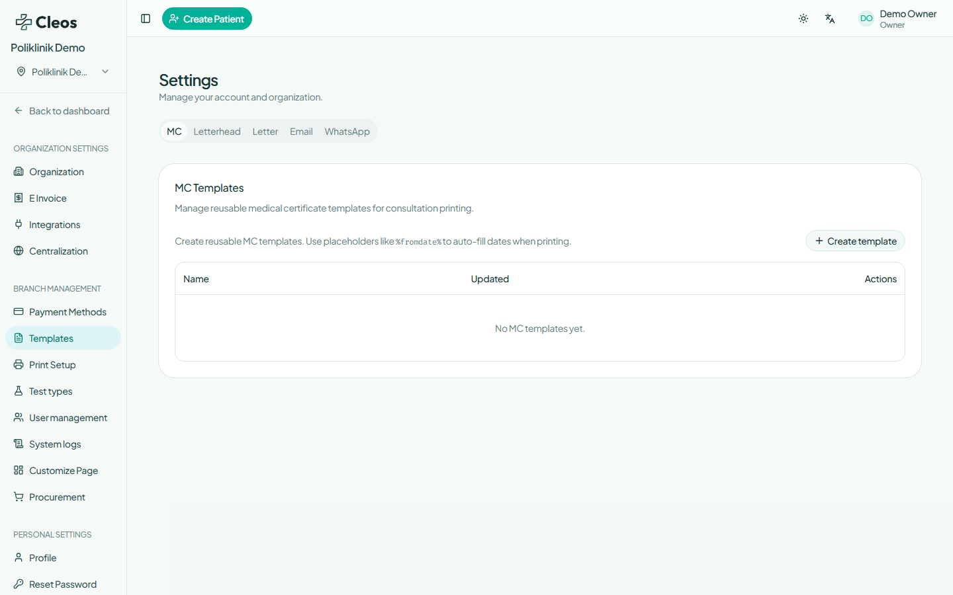This screenshot has width=953, height=595.
Task: Click the User management people icon
Action: (19, 418)
